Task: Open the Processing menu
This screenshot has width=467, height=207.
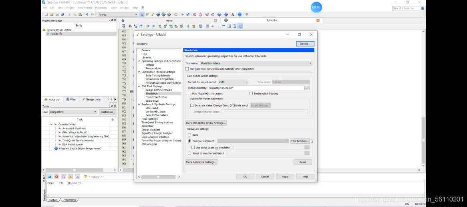Action: click(x=101, y=8)
